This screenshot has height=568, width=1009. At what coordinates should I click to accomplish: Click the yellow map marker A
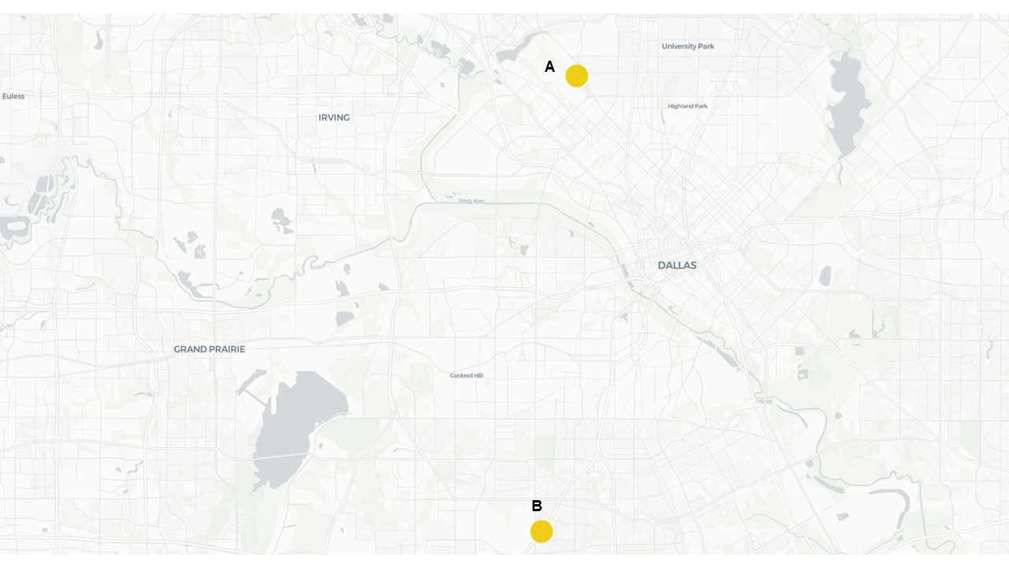click(577, 76)
